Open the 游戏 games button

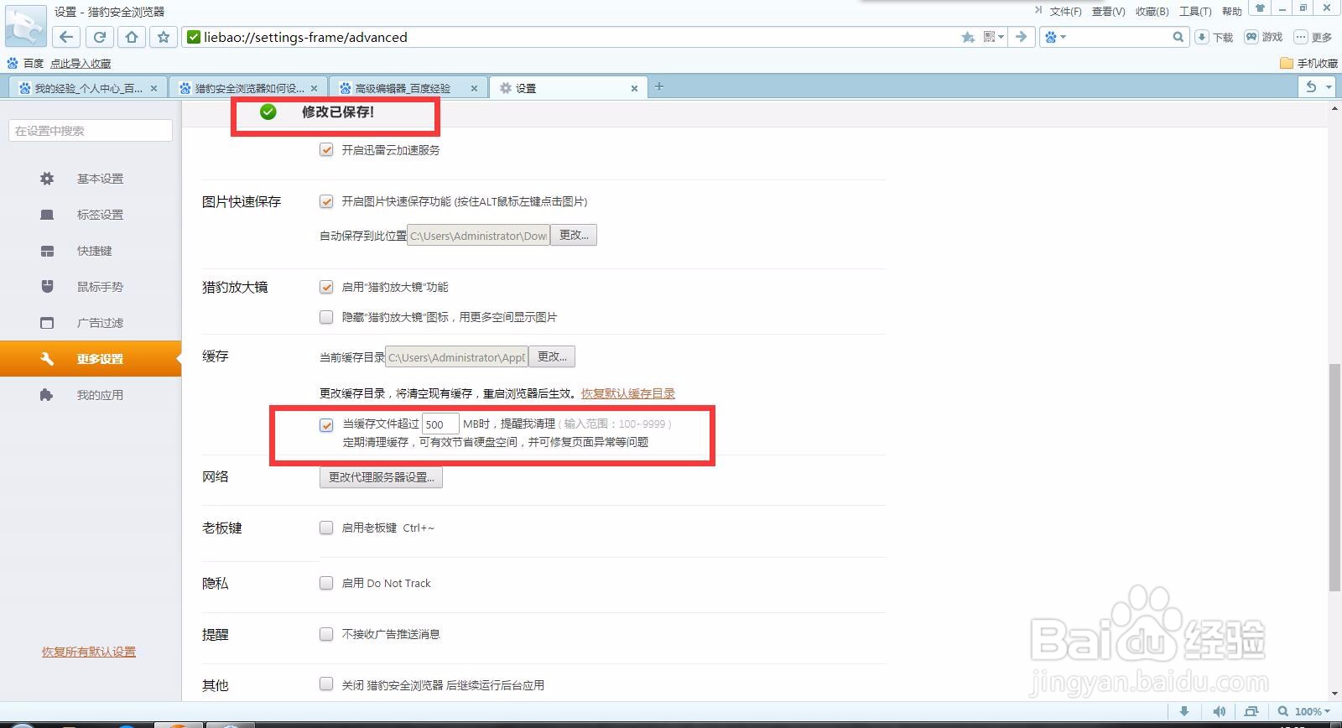coord(1263,37)
